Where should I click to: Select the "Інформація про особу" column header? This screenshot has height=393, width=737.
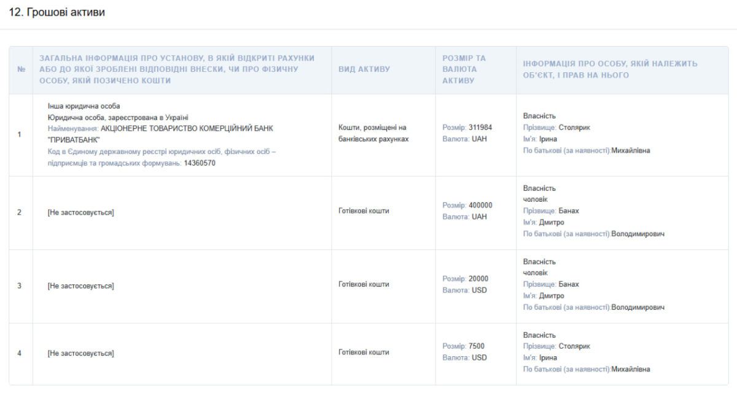[610, 69]
